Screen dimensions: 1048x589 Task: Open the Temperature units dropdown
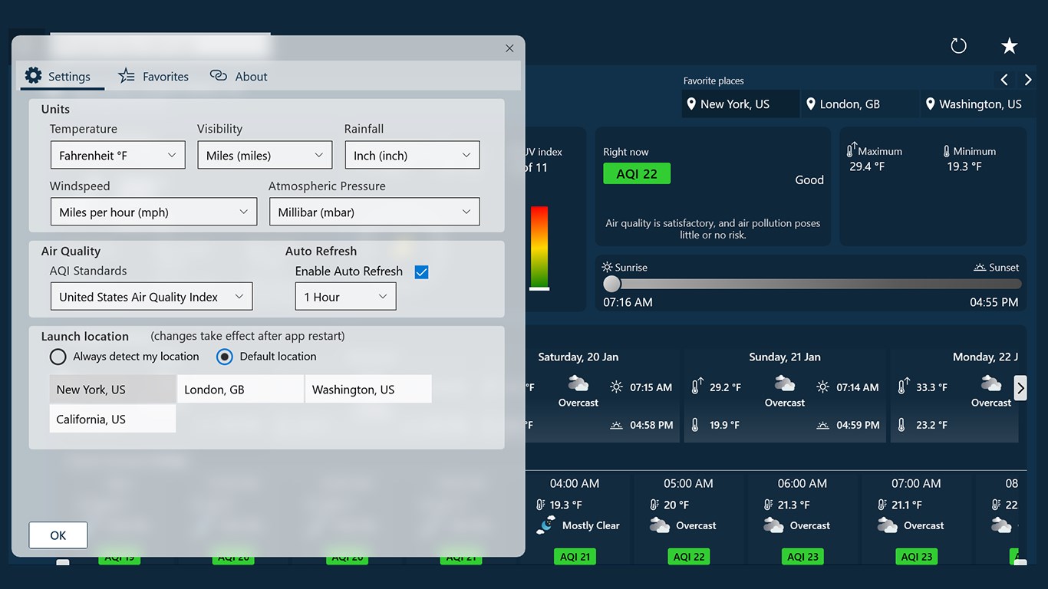tap(117, 155)
